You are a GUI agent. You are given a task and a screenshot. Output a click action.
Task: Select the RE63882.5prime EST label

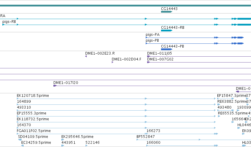[232, 102]
